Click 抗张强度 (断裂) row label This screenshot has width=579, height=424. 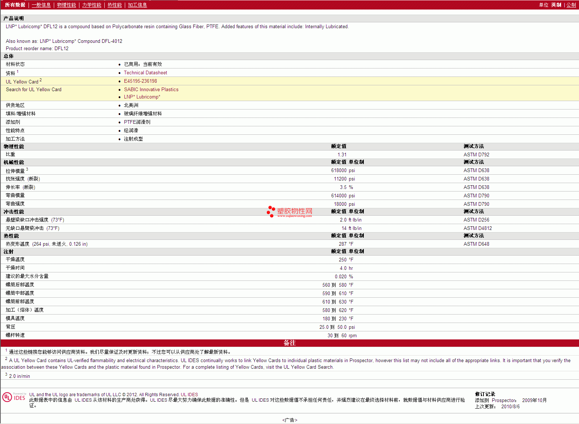23,179
